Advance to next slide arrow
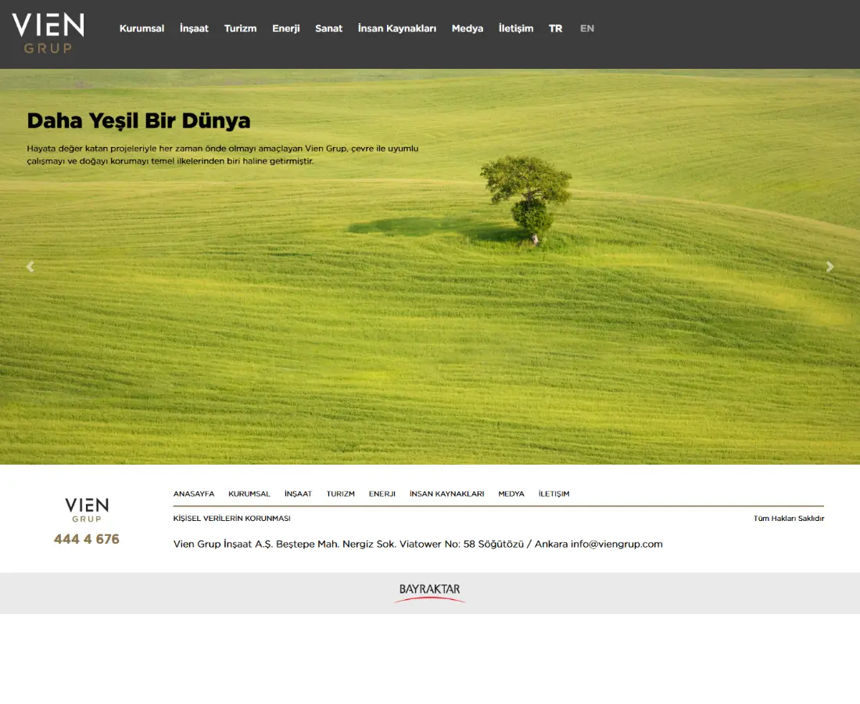Viewport: 860px width, 704px height. pos(830,267)
